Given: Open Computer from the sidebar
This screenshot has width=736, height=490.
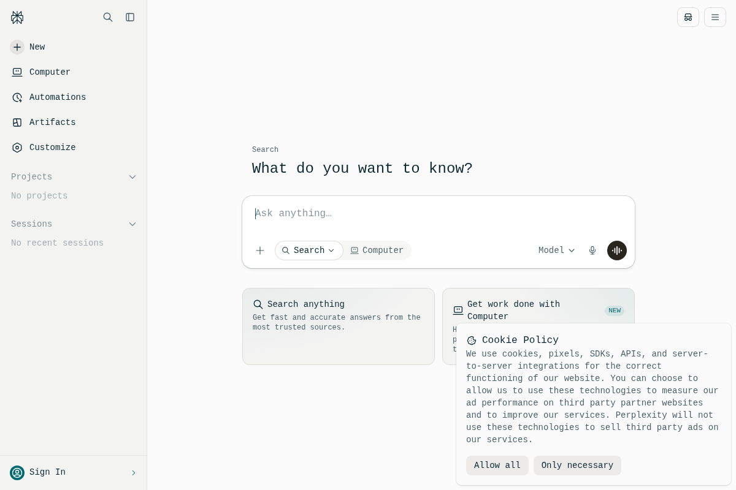Looking at the screenshot, I should coord(74,72).
